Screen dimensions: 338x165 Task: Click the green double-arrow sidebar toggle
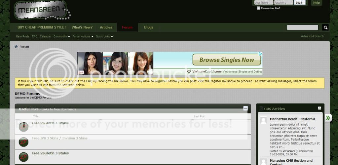click(x=328, y=118)
